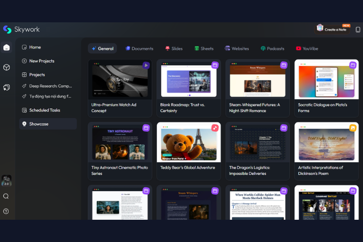Screen dimensions: 363x242
Task: Click badge icon on Steam-Whispered Futures card
Action: pos(284,65)
